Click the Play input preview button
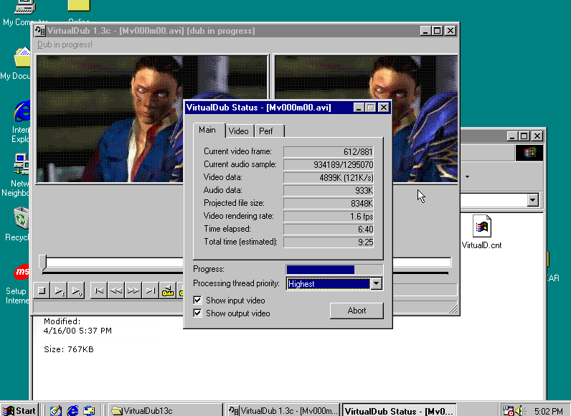The height and width of the screenshot is (416, 571). pos(59,290)
